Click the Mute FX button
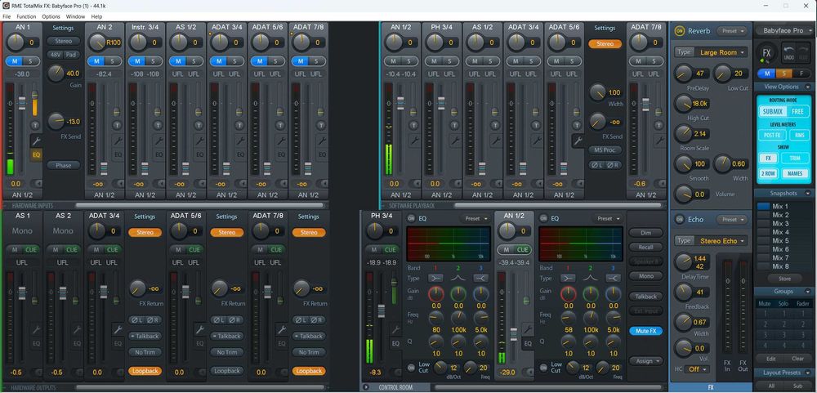Screen dimensions: 817x393 click(x=646, y=331)
